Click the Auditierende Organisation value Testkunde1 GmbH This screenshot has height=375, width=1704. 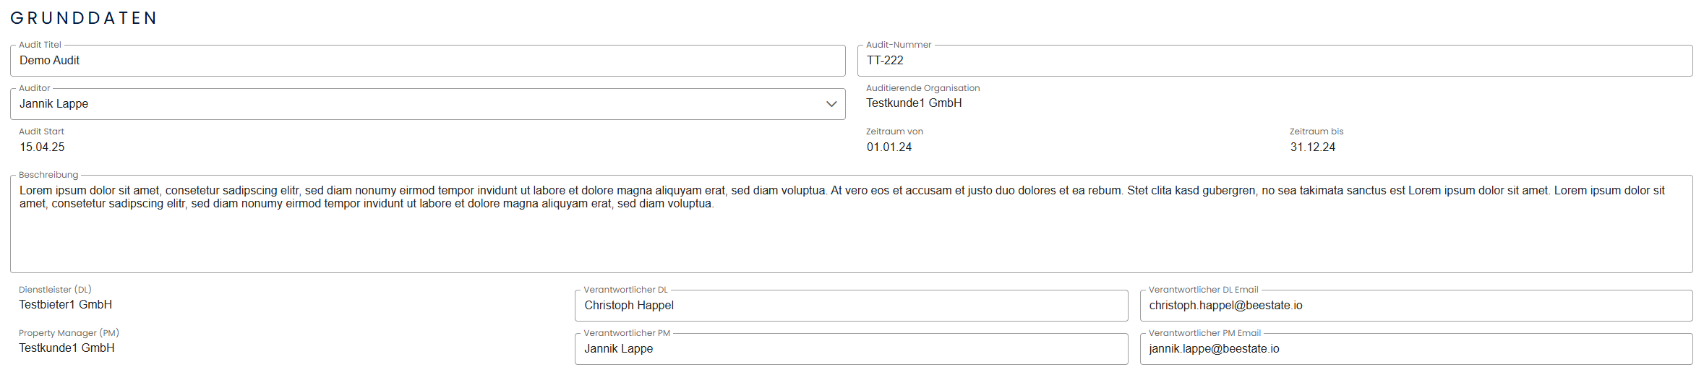click(914, 103)
